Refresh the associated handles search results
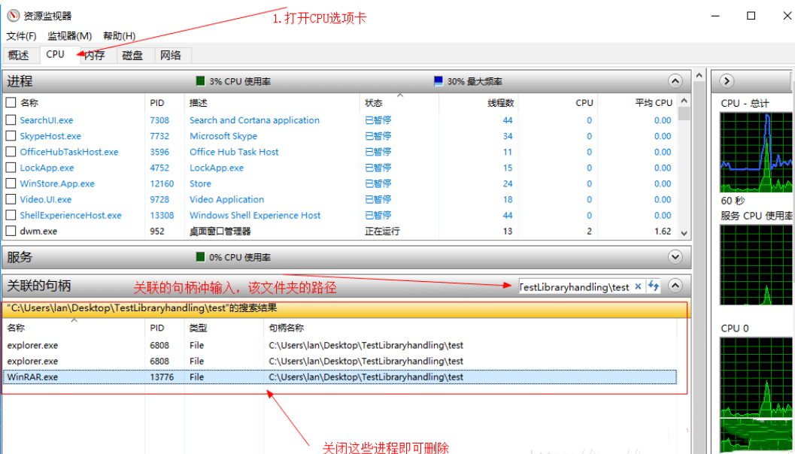This screenshot has height=454, width=795. coord(652,286)
